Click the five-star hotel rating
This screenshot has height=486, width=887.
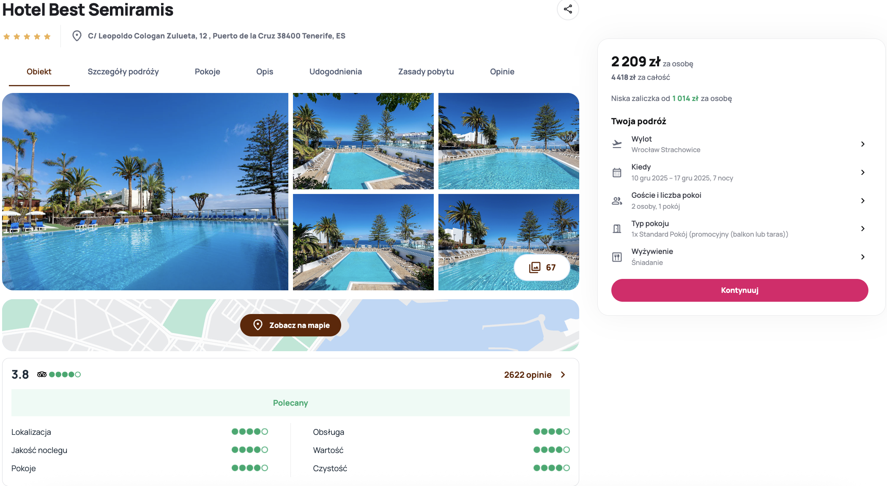point(27,37)
